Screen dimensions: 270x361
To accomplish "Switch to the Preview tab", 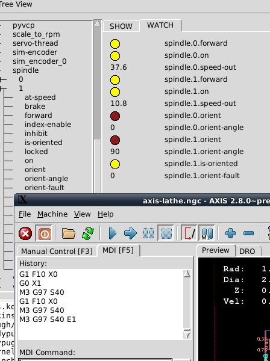I will tap(216, 250).
